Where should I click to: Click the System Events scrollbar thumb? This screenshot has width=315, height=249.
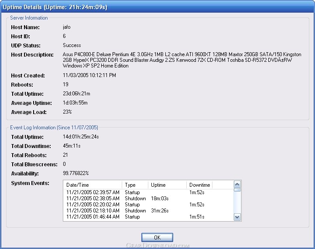(x=237, y=190)
